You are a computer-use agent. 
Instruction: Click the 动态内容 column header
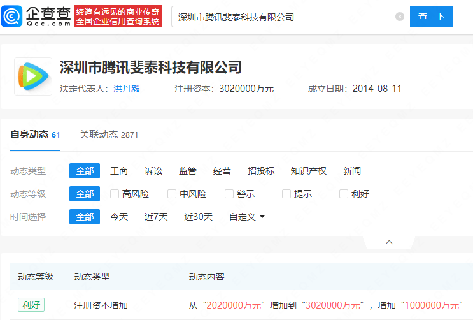coord(207,277)
